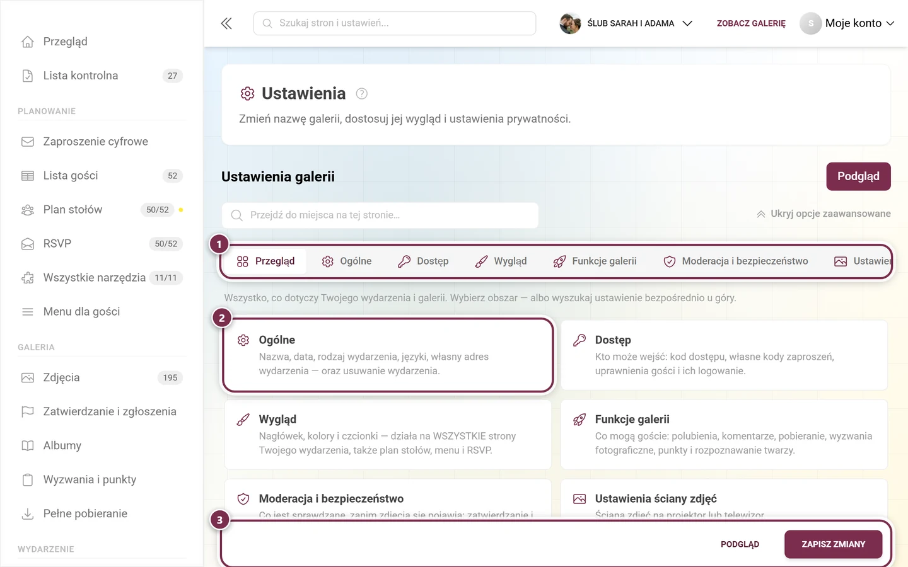Screen dimensions: 908x567
Task: Click the 11/11 badge beside Wszystkie narzędzia
Action: click(x=166, y=278)
